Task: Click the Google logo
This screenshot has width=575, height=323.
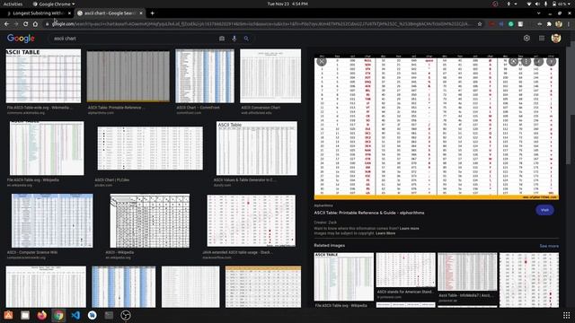Action: tap(21, 38)
